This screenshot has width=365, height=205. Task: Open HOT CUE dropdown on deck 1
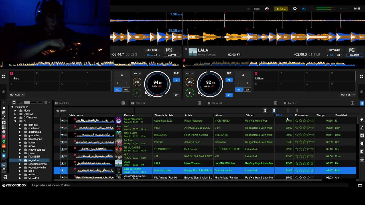click(x=17, y=95)
